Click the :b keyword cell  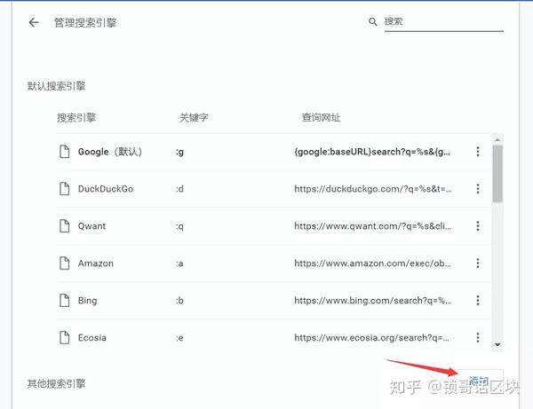pyautogui.click(x=179, y=301)
